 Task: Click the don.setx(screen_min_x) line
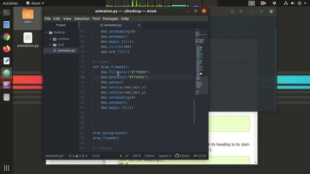[x=123, y=87]
